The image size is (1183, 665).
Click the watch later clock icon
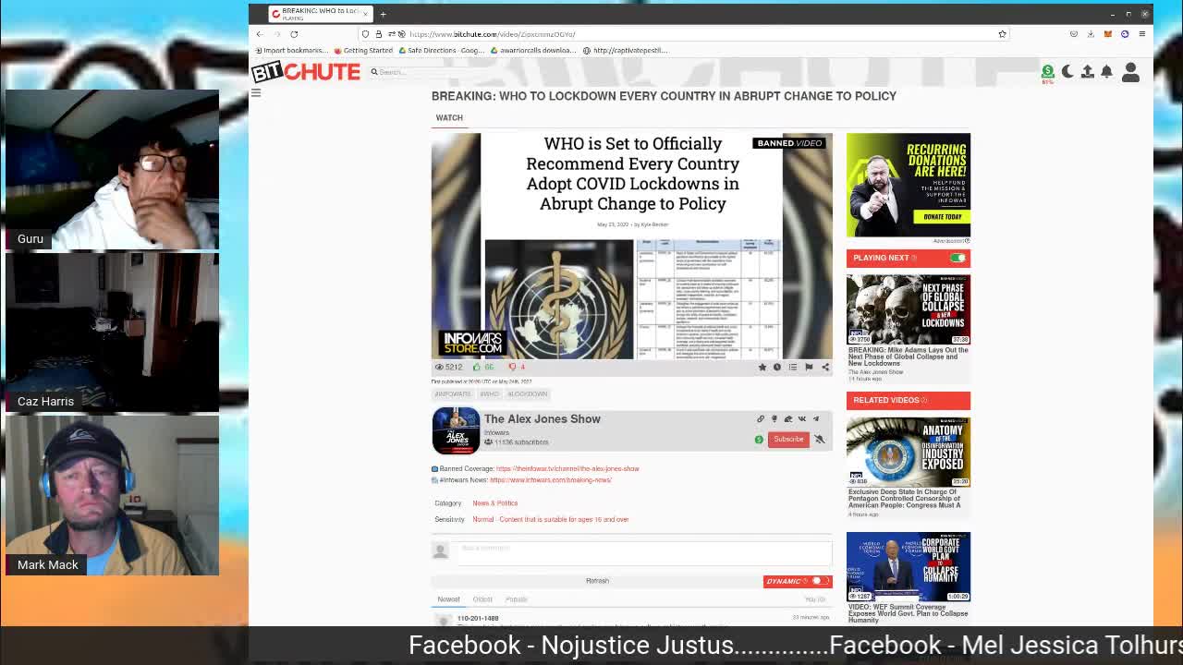point(777,367)
